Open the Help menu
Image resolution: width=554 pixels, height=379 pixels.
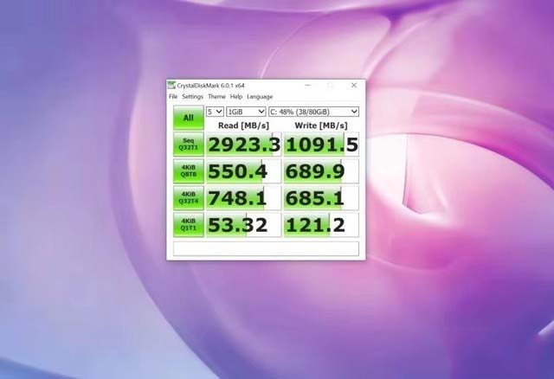[x=236, y=96]
